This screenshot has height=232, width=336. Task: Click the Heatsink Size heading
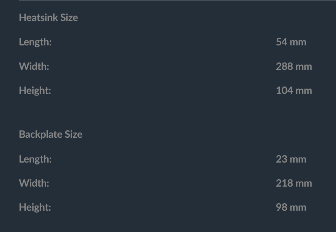click(x=48, y=17)
